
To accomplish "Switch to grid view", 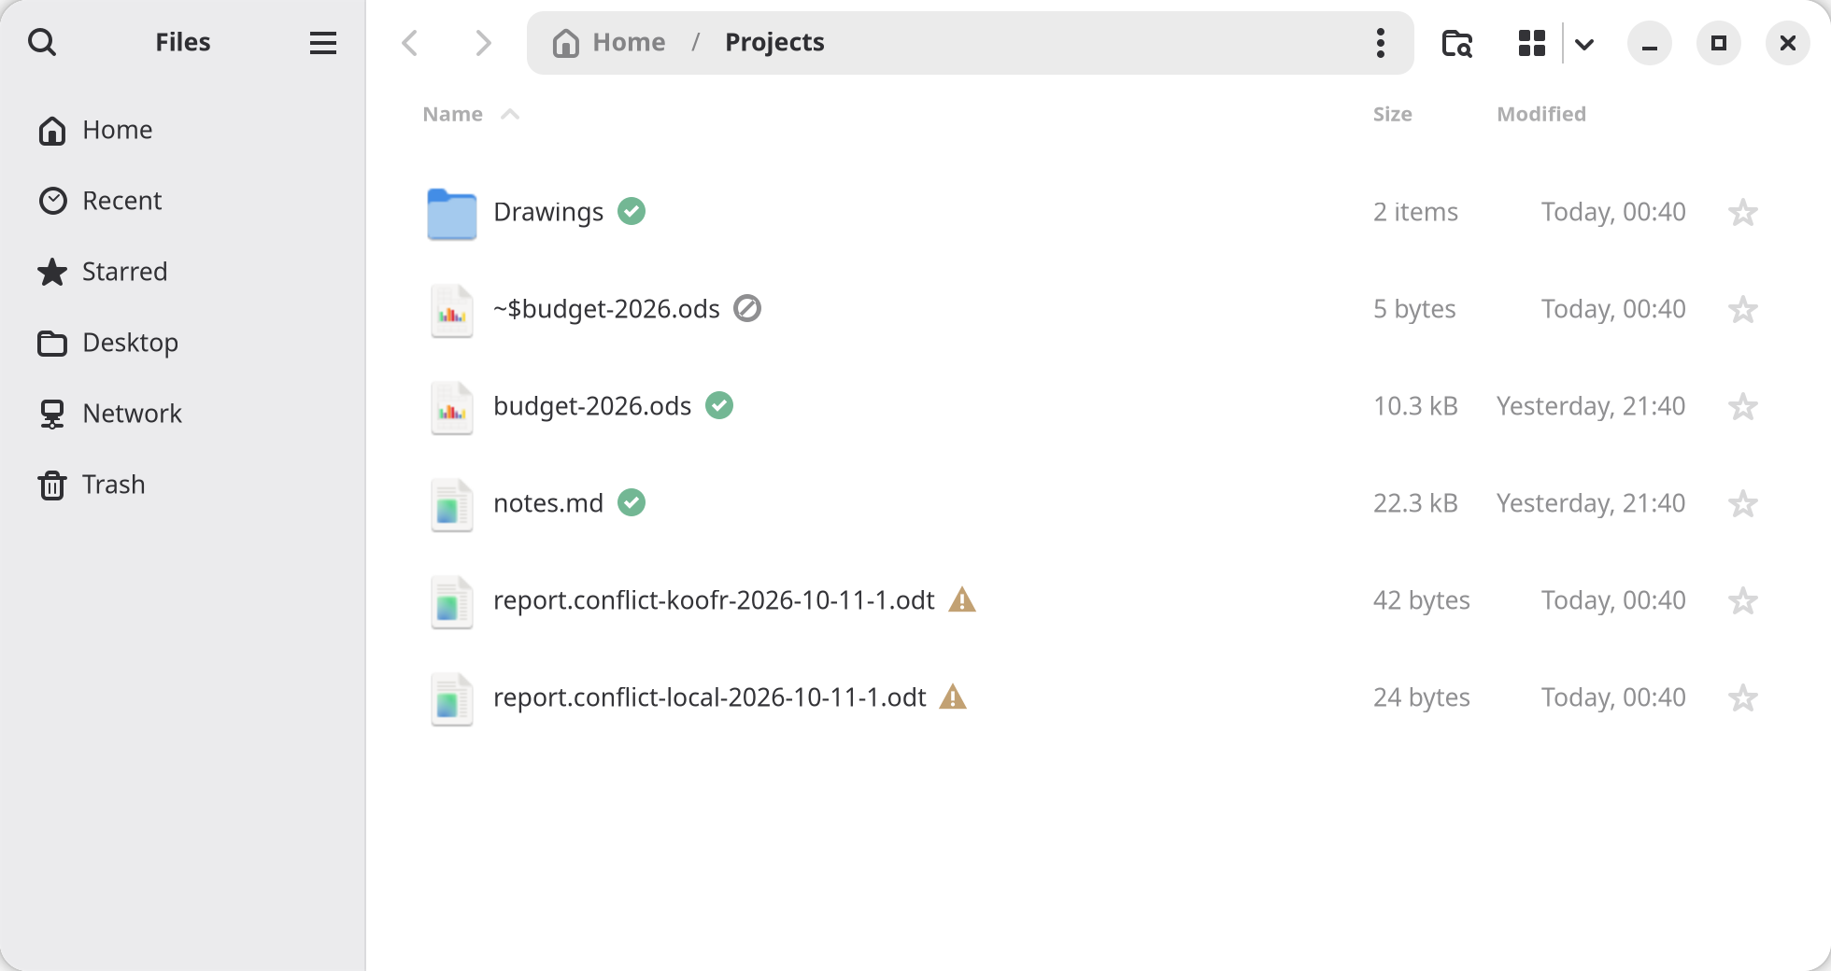I will point(1532,43).
